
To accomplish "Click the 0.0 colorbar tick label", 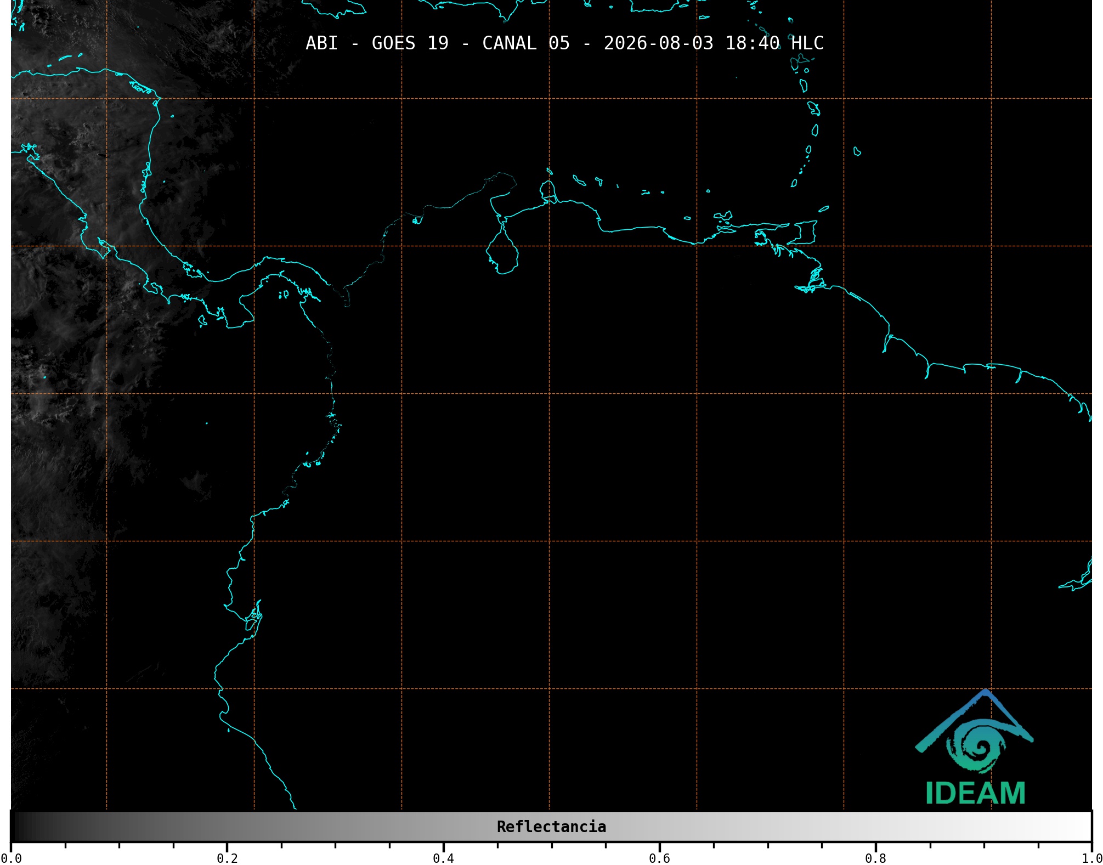I will tap(11, 858).
